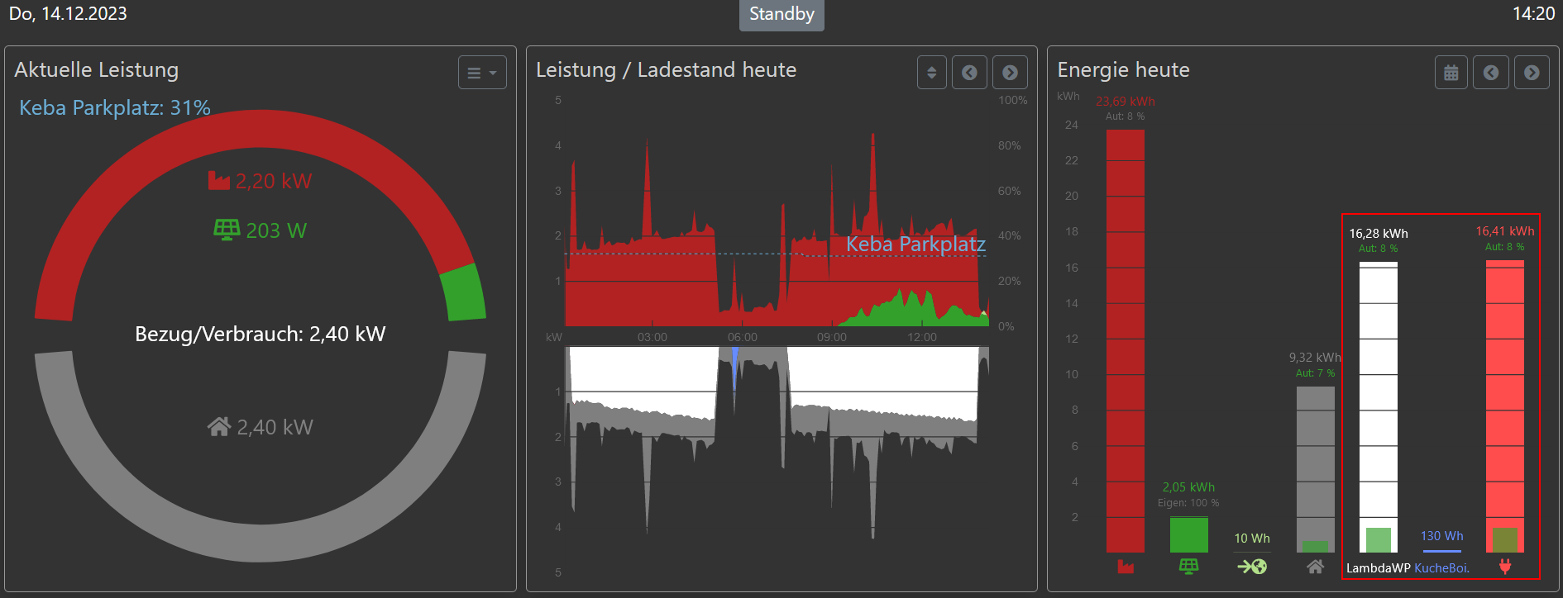The image size is (1563, 598).
Task: Click the house icon beside 2,40 kW
Action: pos(219,426)
